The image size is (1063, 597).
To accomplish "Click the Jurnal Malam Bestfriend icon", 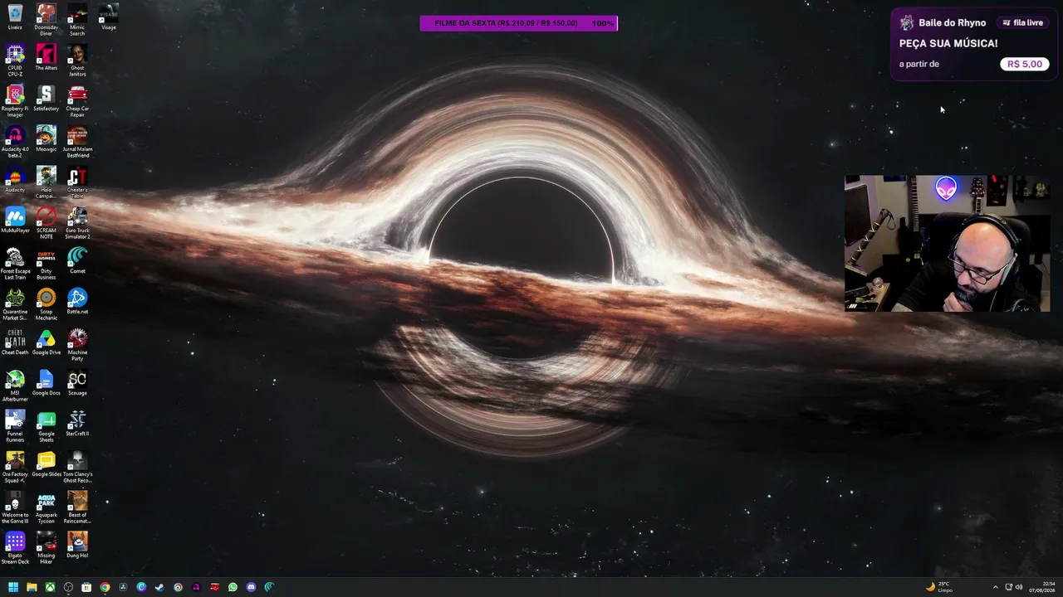I will pyautogui.click(x=77, y=142).
